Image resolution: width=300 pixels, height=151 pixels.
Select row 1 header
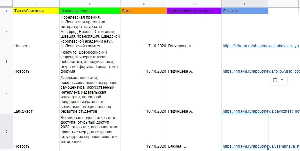point(7,11)
